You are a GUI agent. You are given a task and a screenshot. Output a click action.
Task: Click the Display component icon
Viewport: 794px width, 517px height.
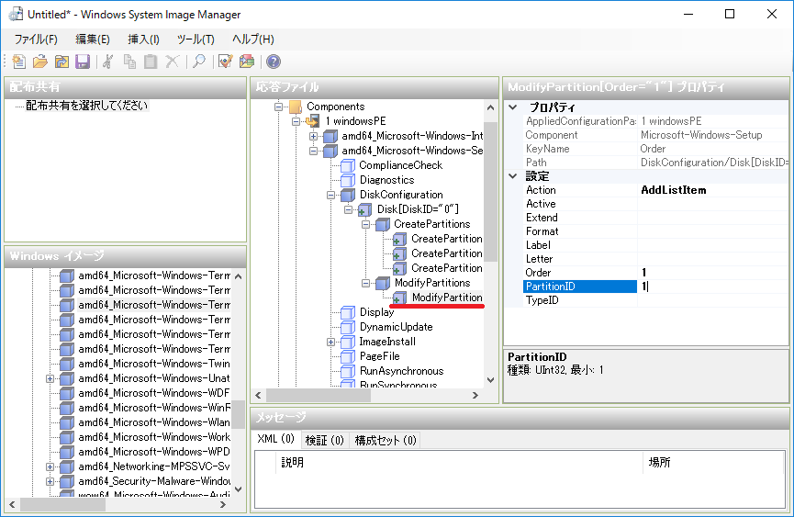pyautogui.click(x=348, y=312)
